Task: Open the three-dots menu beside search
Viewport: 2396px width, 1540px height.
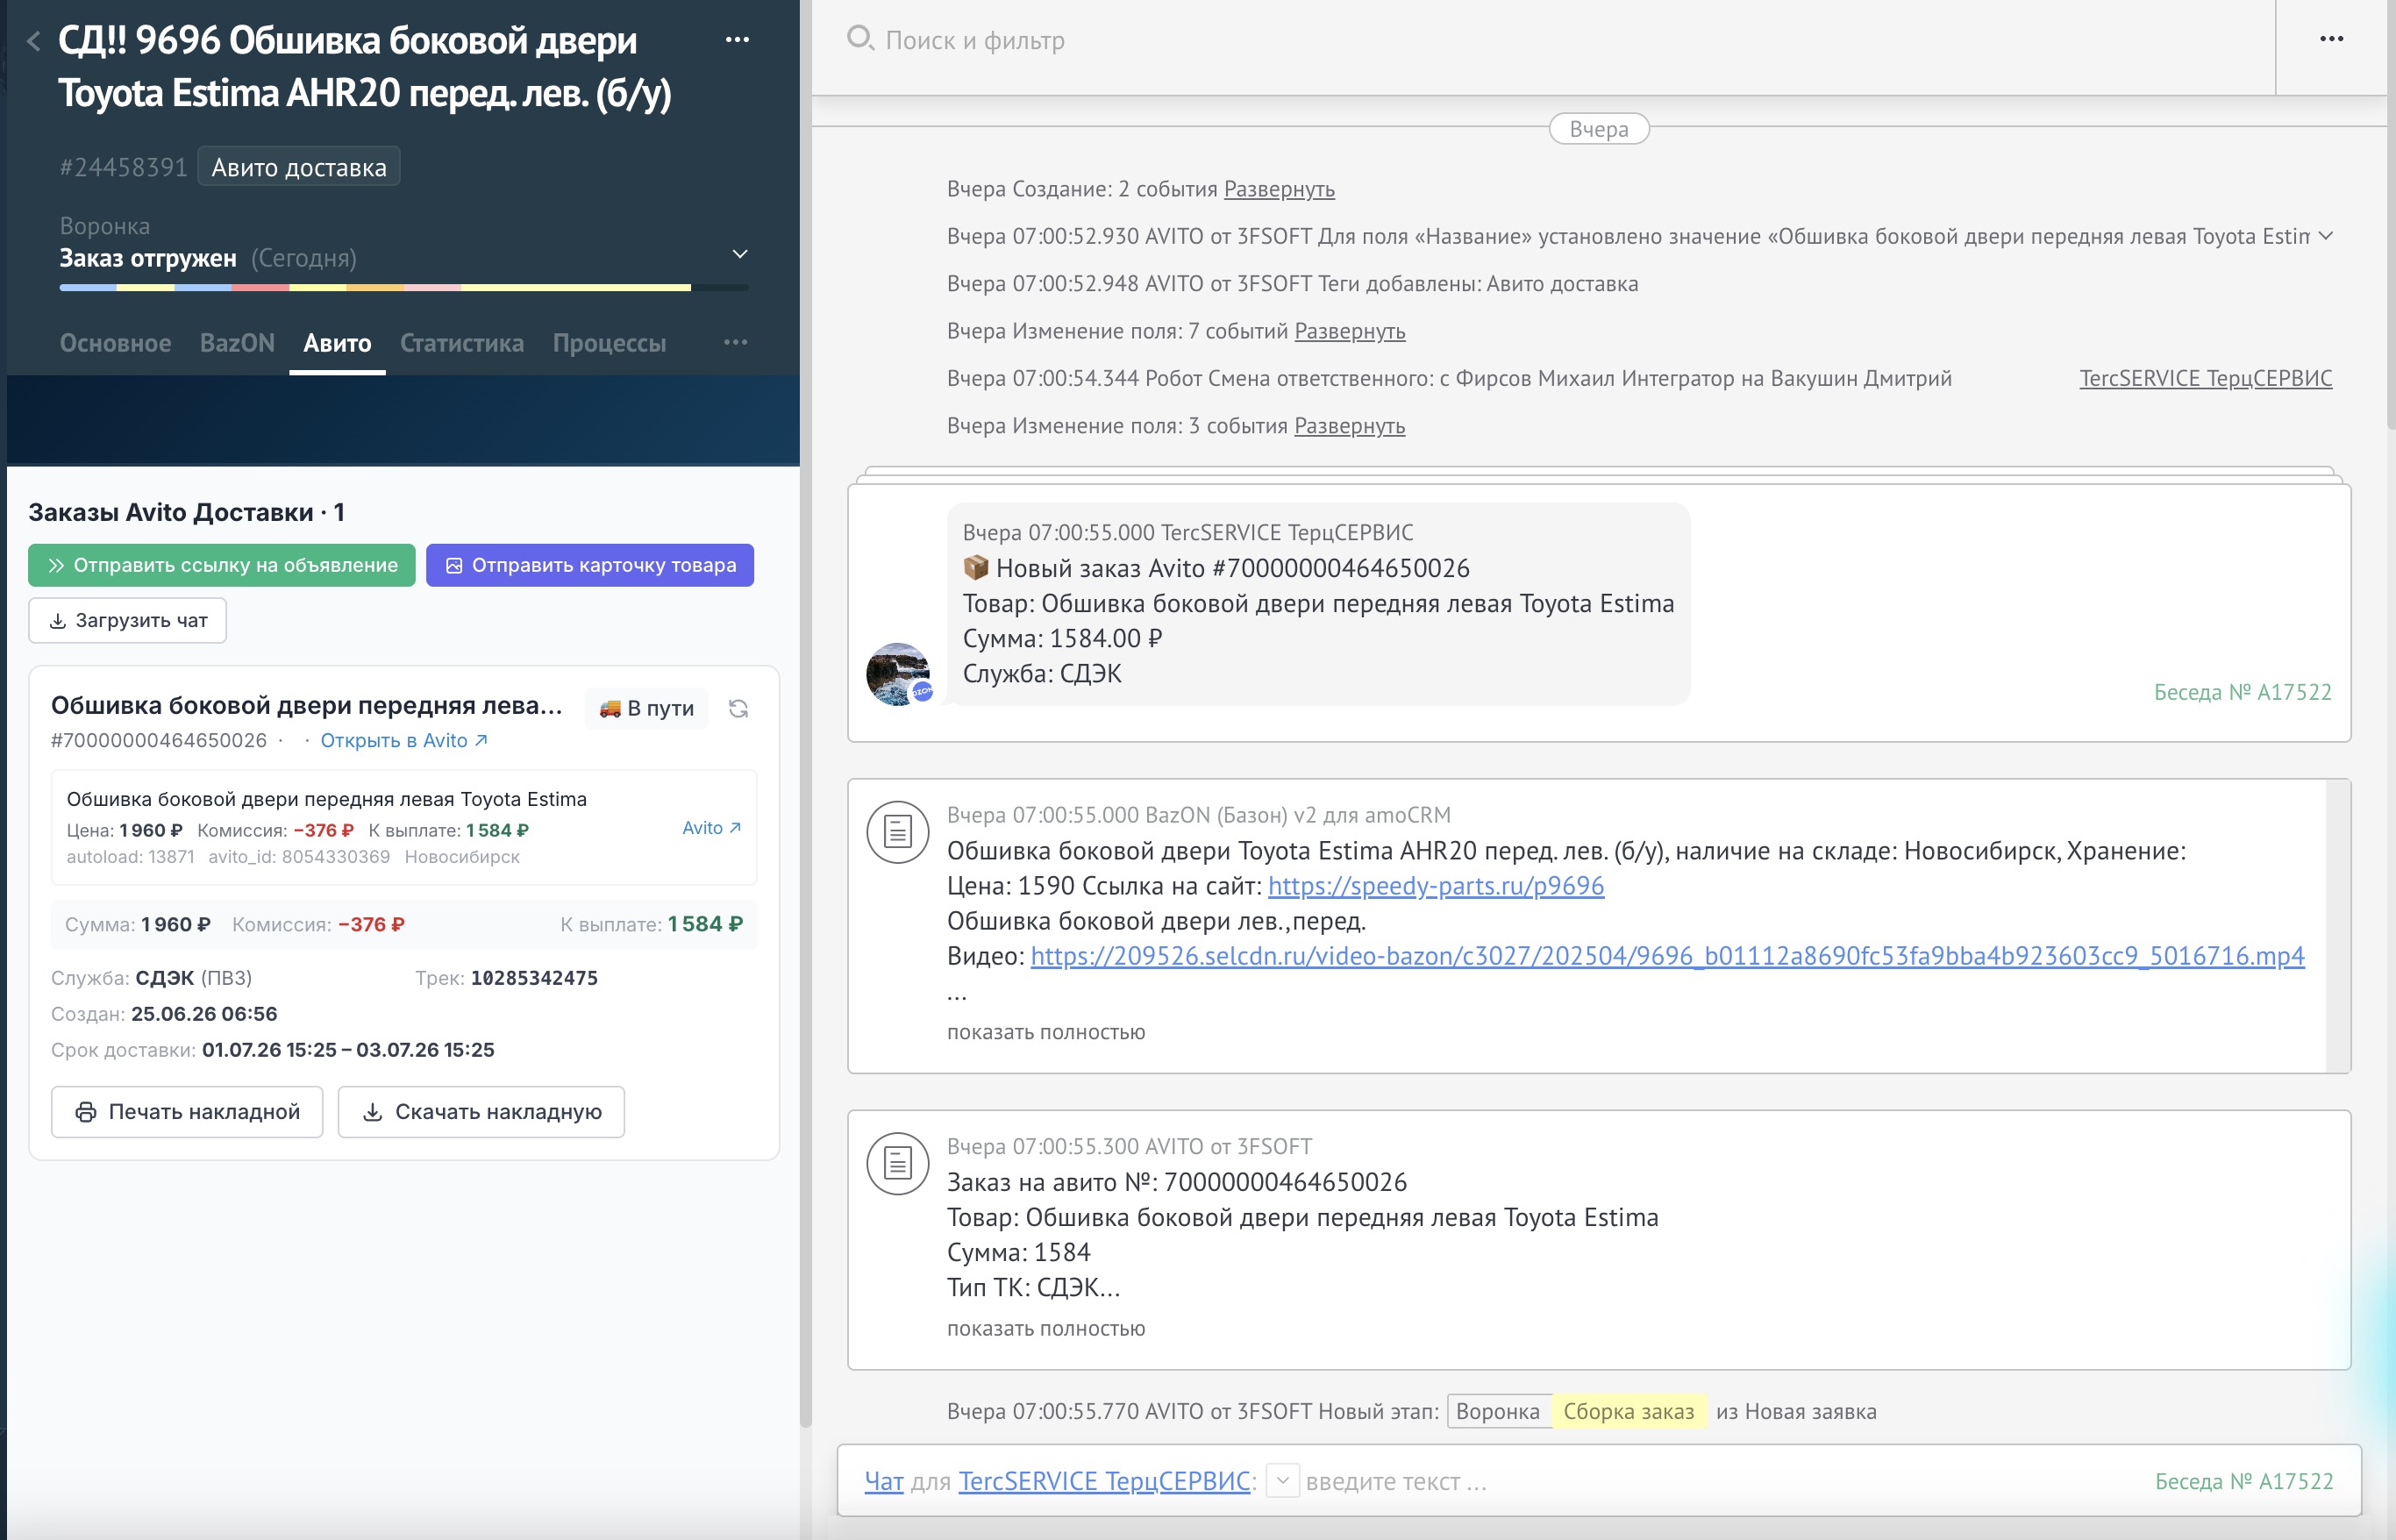Action: pyautogui.click(x=2331, y=39)
